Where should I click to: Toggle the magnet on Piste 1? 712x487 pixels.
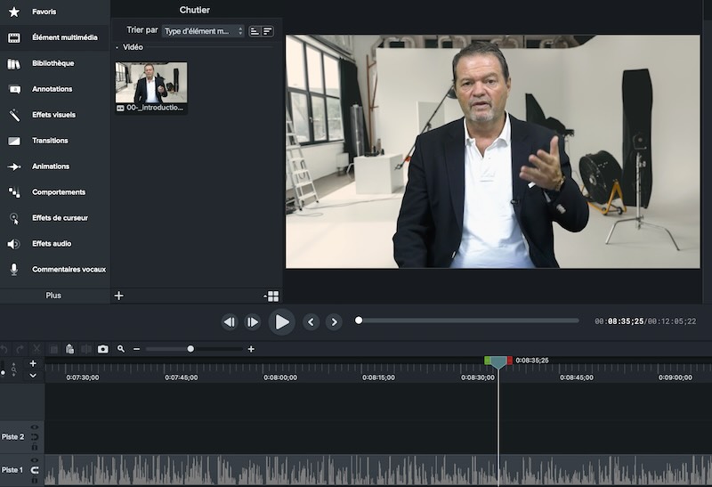pyautogui.click(x=35, y=469)
